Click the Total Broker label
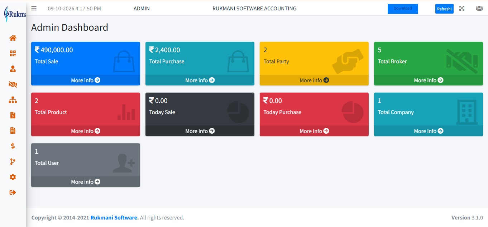Image resolution: width=488 pixels, height=227 pixels. pyautogui.click(x=392, y=61)
